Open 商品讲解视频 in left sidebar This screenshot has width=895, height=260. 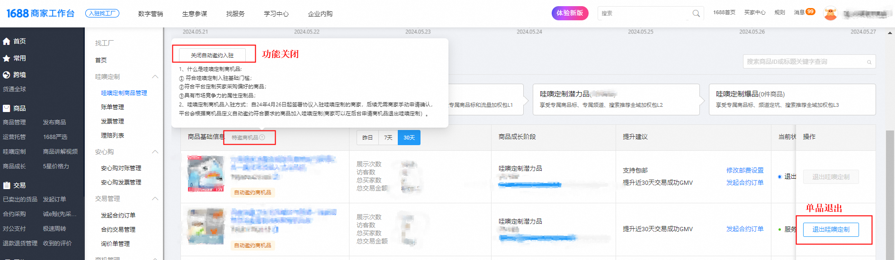point(60,152)
